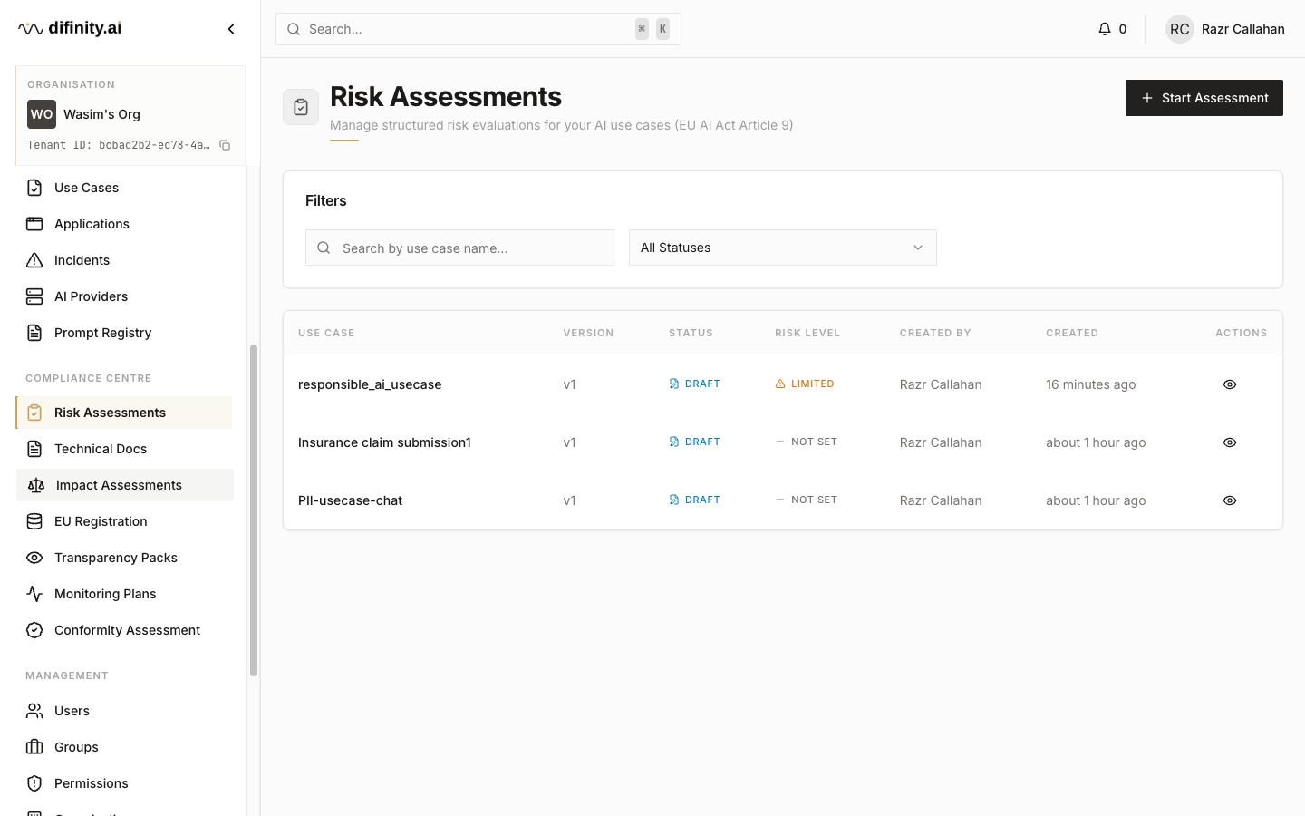
Task: Open Permissions page
Action: click(x=124, y=783)
